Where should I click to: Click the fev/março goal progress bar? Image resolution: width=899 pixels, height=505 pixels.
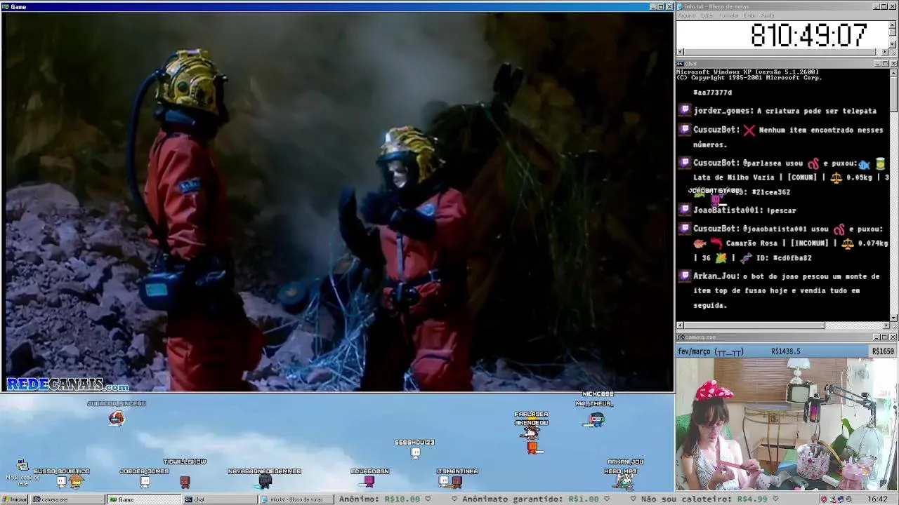tap(787, 351)
